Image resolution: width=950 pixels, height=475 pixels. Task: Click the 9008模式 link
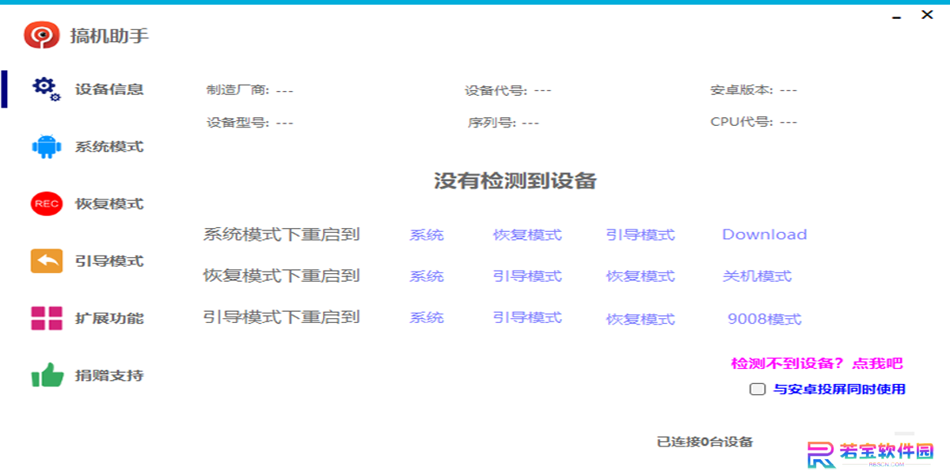[765, 319]
